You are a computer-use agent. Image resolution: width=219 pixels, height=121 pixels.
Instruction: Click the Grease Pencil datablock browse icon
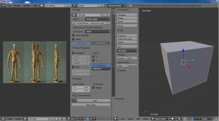[x=74, y=100]
